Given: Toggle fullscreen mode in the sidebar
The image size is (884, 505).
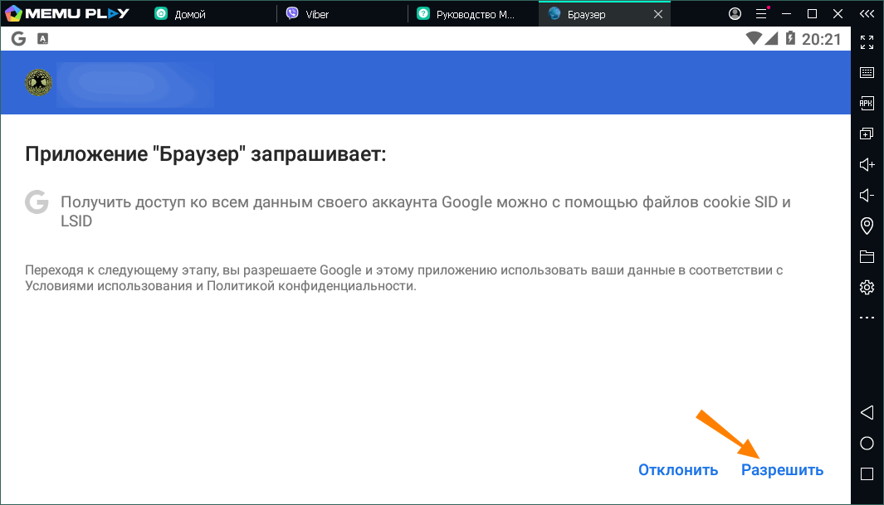Looking at the screenshot, I should coord(867,41).
